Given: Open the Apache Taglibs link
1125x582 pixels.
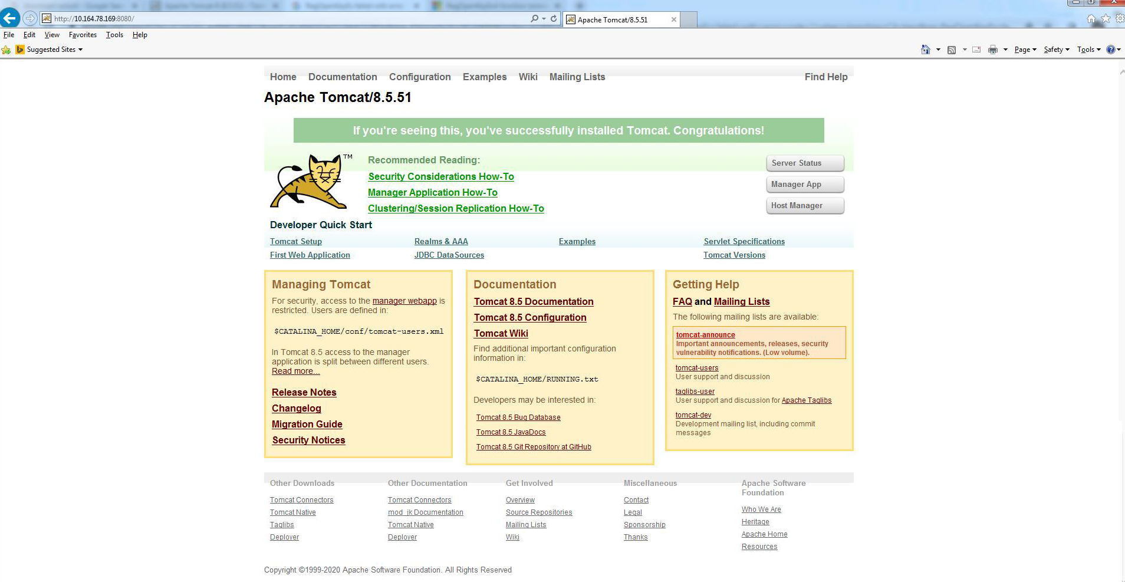Looking at the screenshot, I should click(x=807, y=400).
